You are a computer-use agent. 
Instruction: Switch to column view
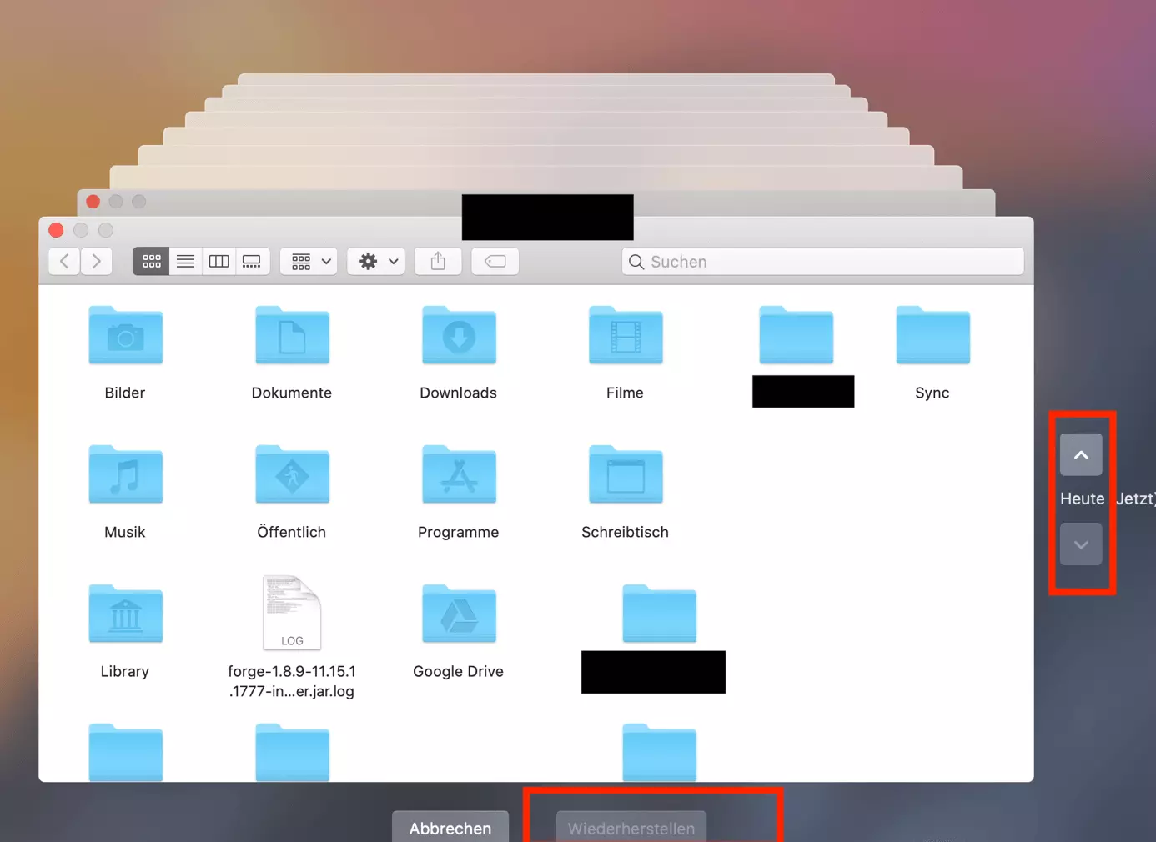pos(219,262)
